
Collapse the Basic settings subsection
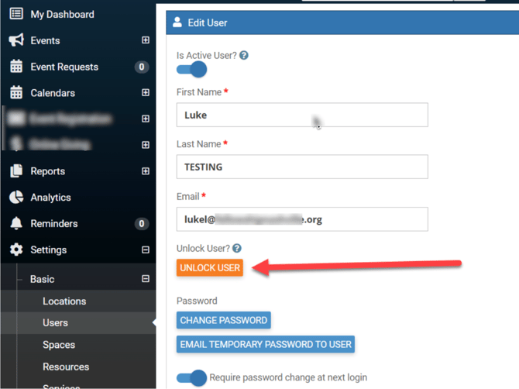click(x=145, y=279)
